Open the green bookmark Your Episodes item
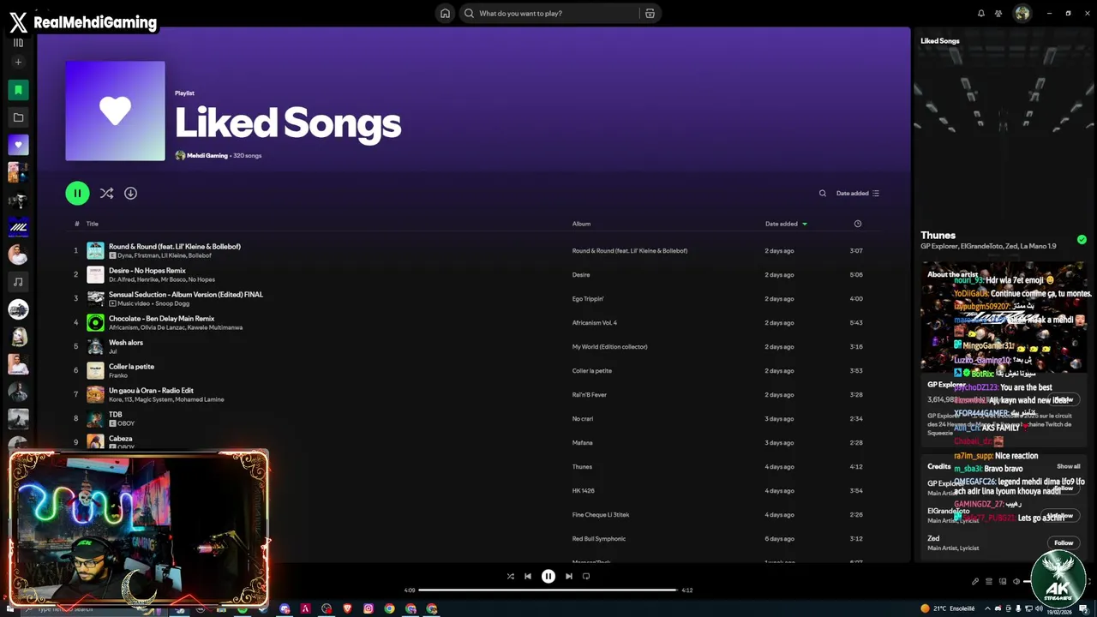 point(18,89)
